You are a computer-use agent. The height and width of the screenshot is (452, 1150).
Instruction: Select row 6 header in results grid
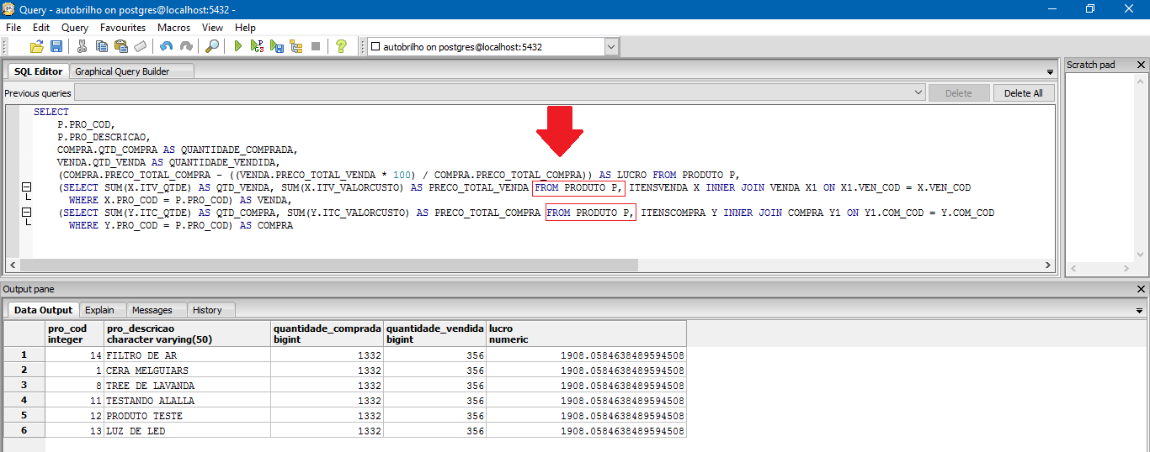[24, 431]
